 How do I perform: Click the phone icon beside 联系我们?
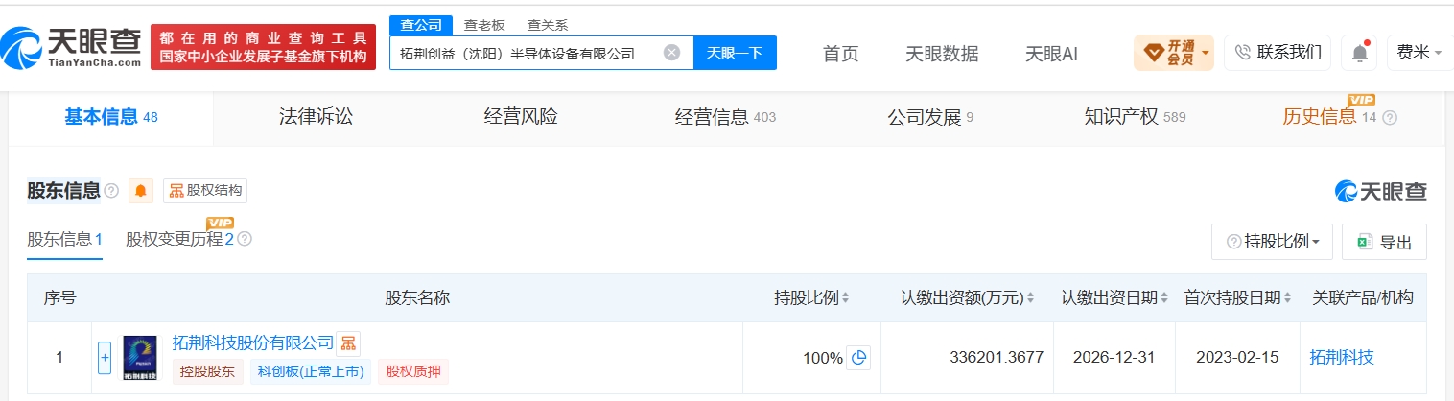click(1243, 53)
